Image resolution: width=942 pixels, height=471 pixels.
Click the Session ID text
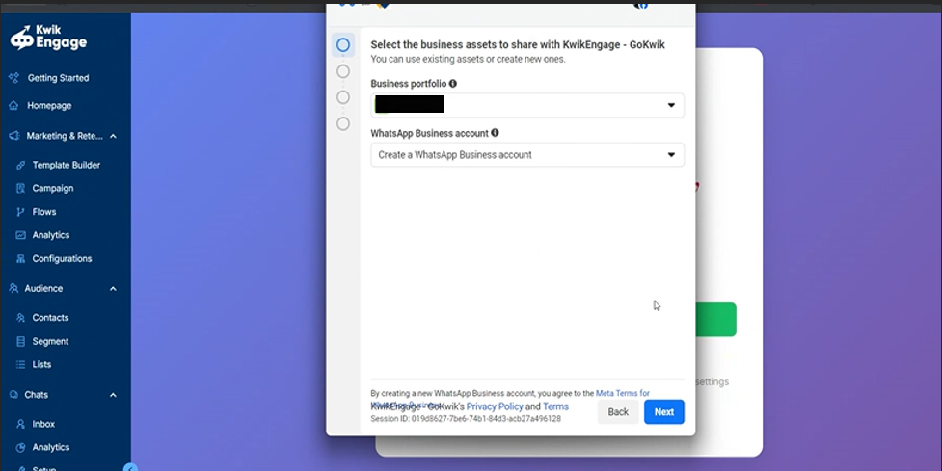(x=466, y=419)
